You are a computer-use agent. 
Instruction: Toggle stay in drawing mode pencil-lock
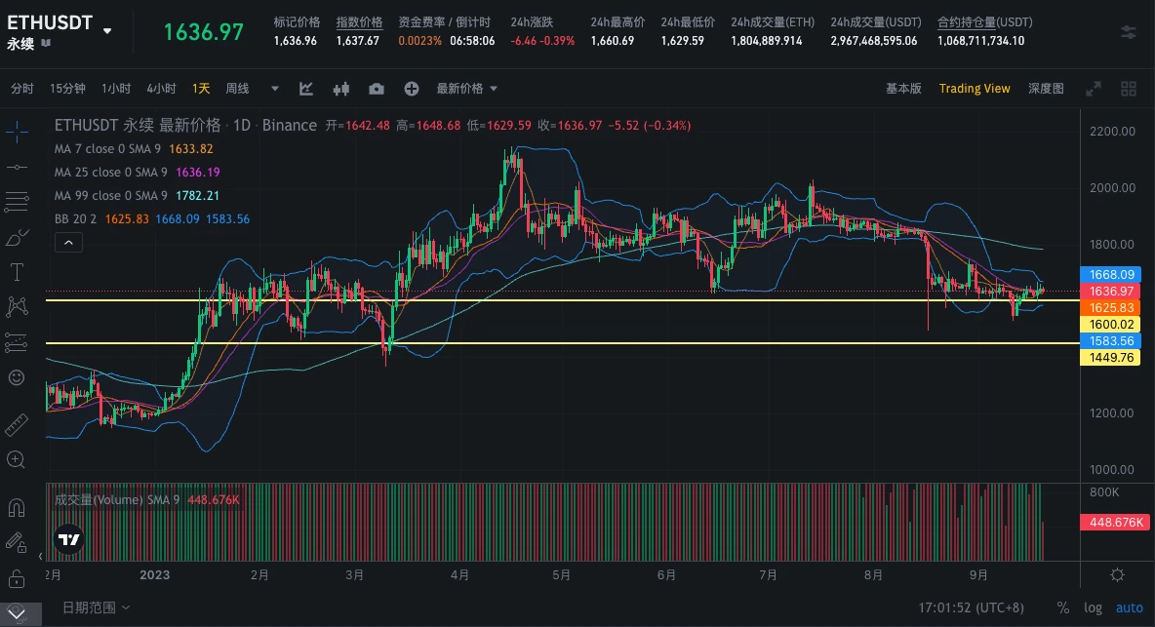[x=17, y=543]
